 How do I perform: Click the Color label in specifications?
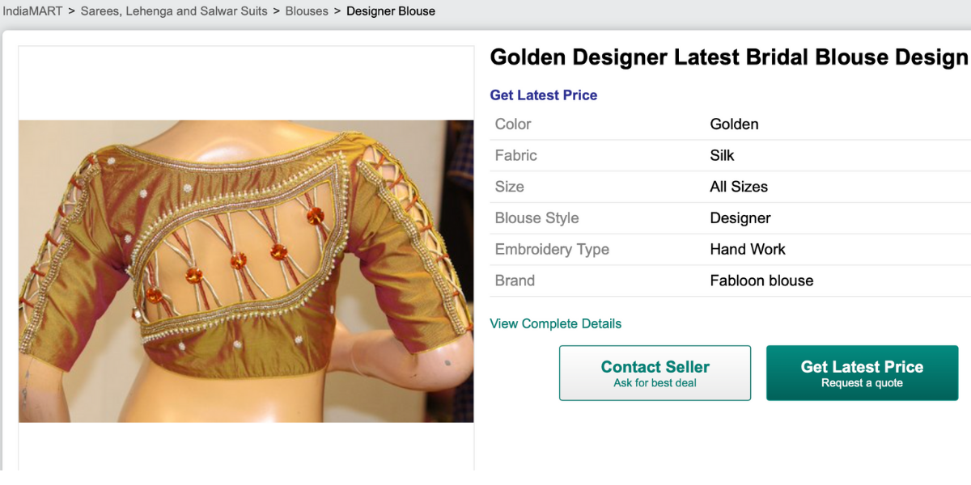tap(513, 124)
